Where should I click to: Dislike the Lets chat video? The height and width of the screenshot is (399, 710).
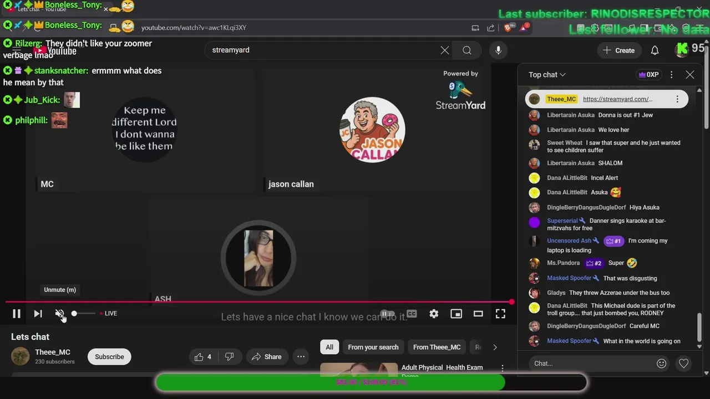pyautogui.click(x=229, y=357)
